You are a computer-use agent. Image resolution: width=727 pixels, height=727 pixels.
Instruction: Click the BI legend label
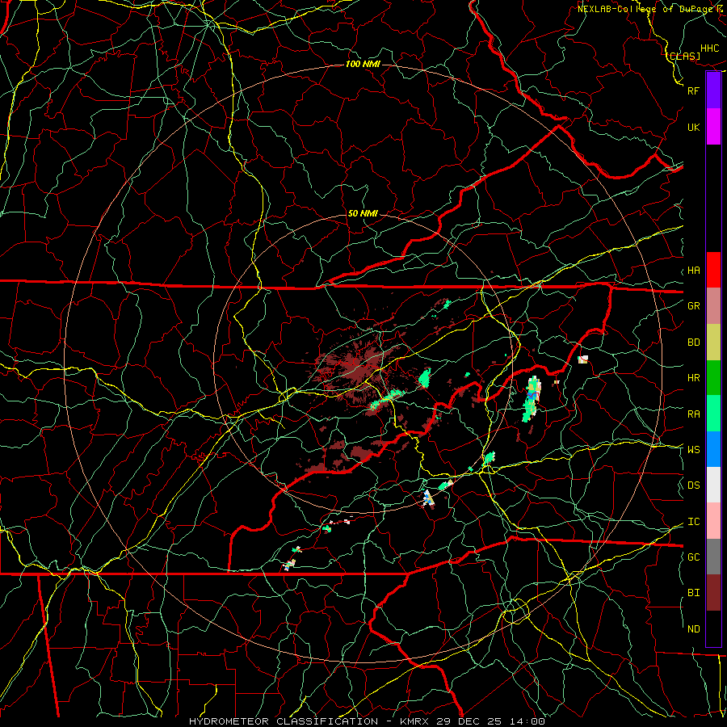[x=694, y=593]
